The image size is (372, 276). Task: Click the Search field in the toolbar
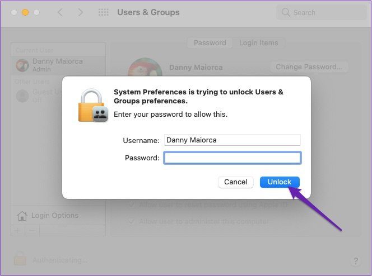321,12
